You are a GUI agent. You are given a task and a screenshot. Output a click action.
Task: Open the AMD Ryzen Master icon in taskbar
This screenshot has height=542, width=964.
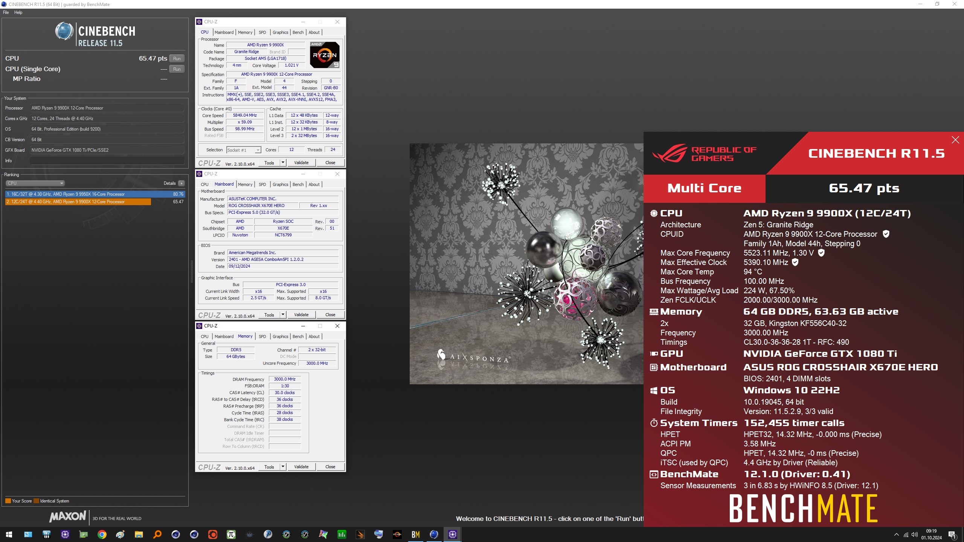397,534
